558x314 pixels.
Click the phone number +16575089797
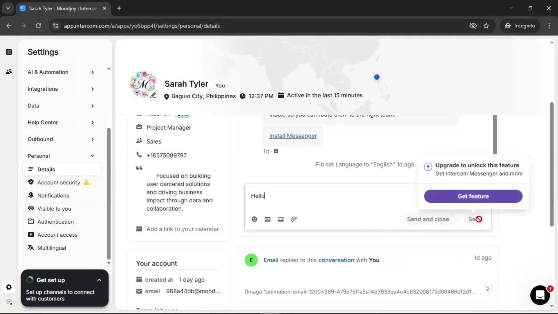click(x=167, y=156)
